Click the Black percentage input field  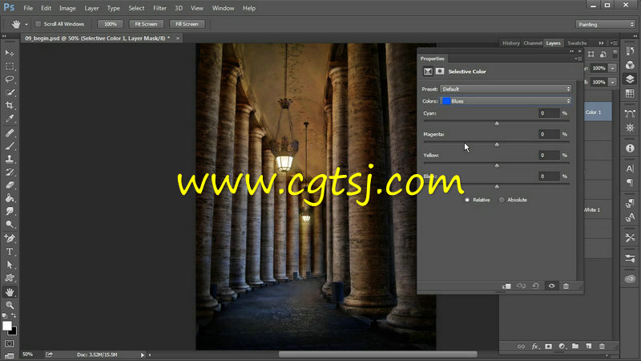tap(549, 176)
